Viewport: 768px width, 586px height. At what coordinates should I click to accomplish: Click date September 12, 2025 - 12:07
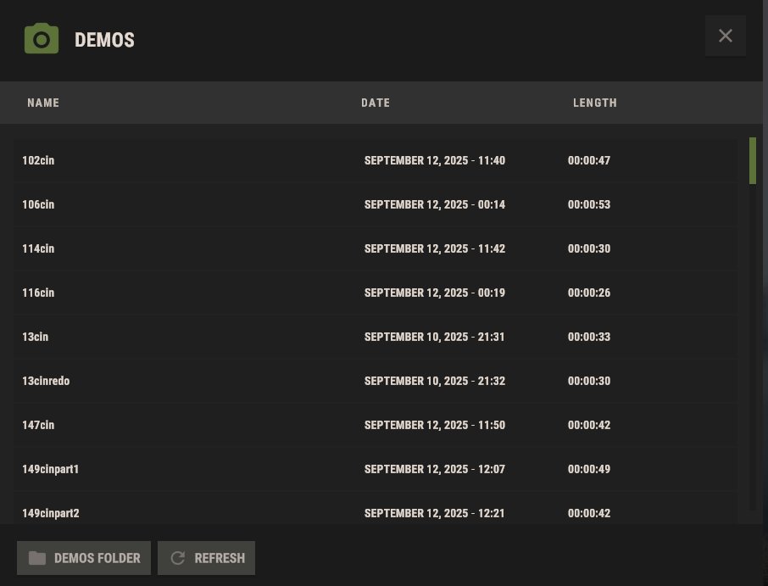(435, 469)
